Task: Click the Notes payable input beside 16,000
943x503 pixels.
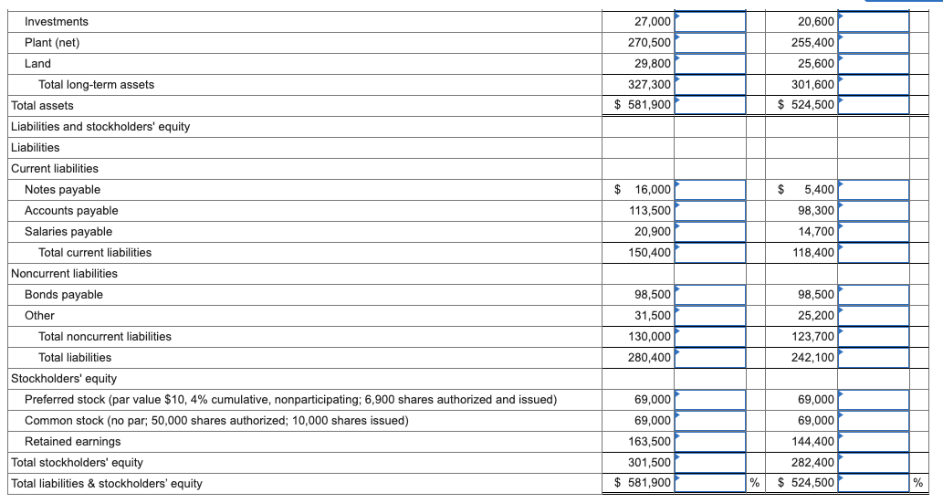Action: point(710,190)
